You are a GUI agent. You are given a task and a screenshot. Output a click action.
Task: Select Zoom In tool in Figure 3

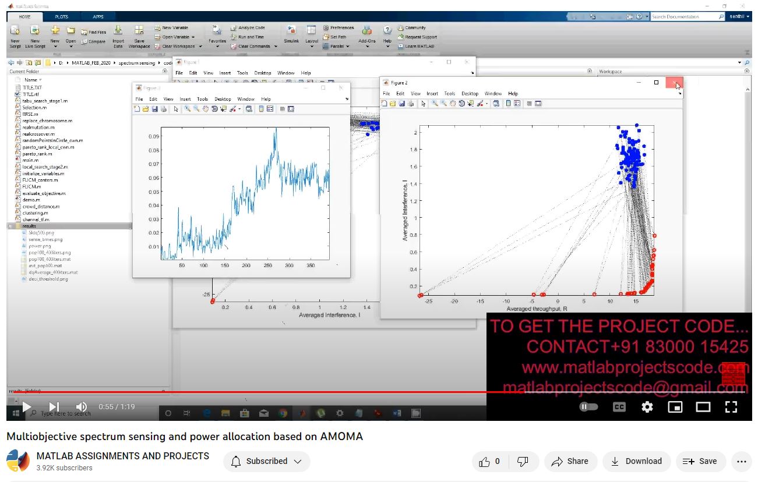pyautogui.click(x=188, y=109)
